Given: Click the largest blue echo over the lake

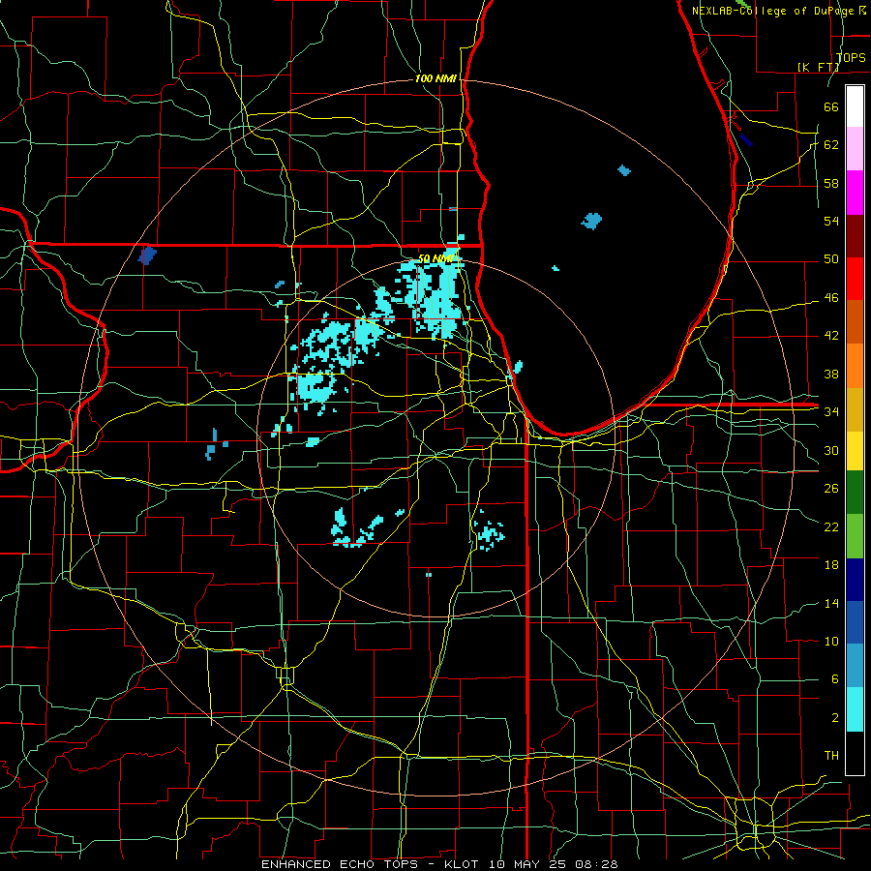Looking at the screenshot, I should coord(591,221).
